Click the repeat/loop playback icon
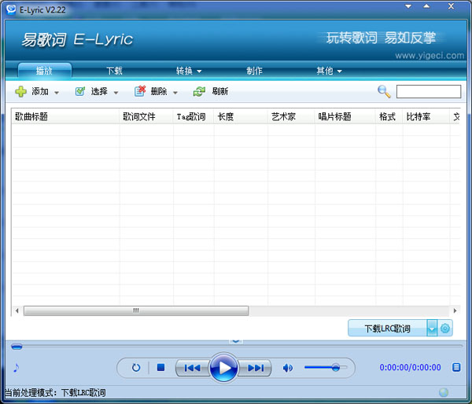This screenshot has height=404, width=472. click(x=136, y=368)
